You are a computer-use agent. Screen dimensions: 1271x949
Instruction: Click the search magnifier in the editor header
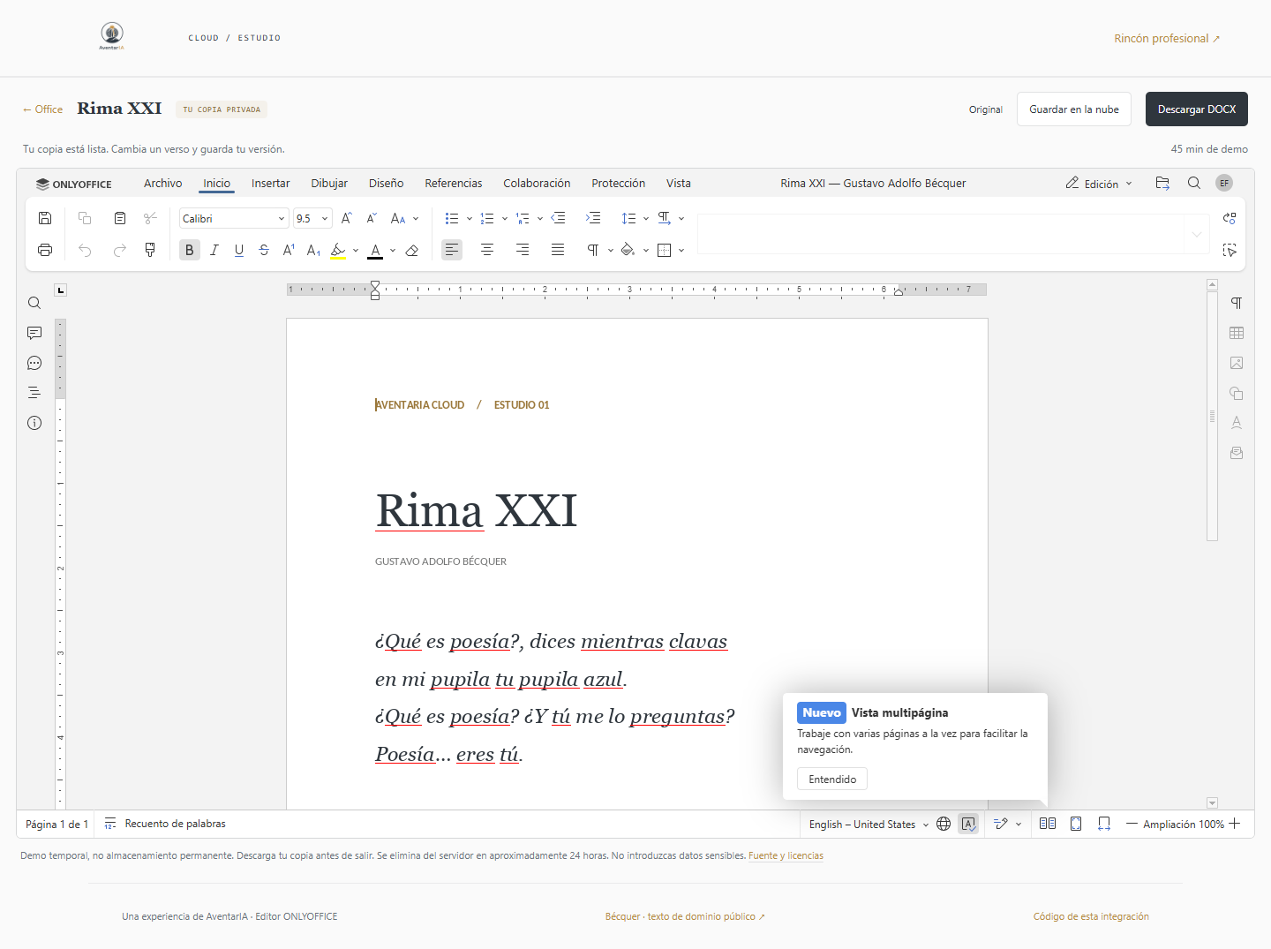(x=1194, y=183)
